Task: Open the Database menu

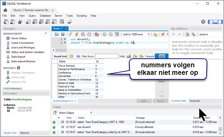Action: [x=45, y=16]
